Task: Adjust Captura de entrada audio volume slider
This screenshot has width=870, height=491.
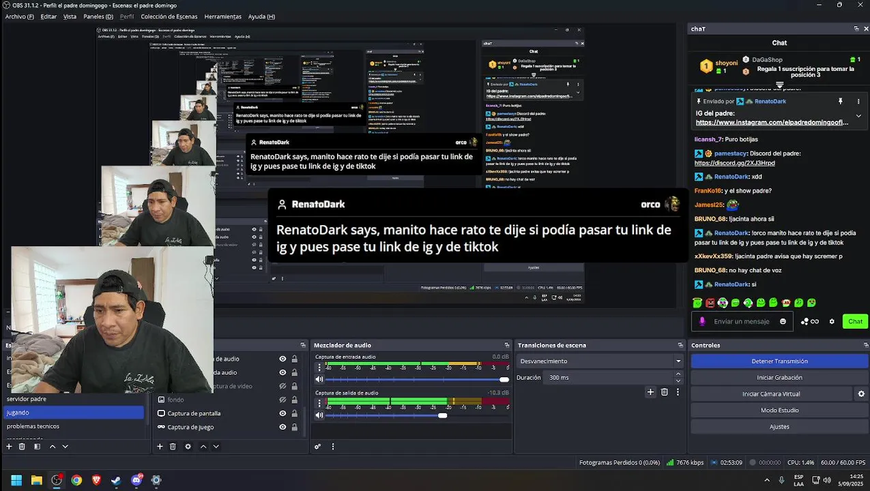Action: click(416, 379)
